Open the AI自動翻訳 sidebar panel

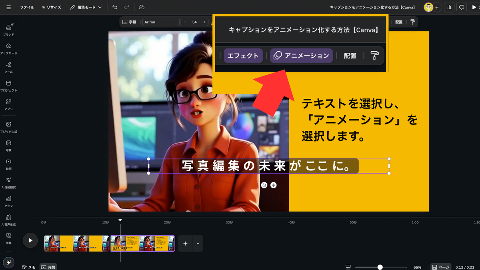pyautogui.click(x=9, y=183)
